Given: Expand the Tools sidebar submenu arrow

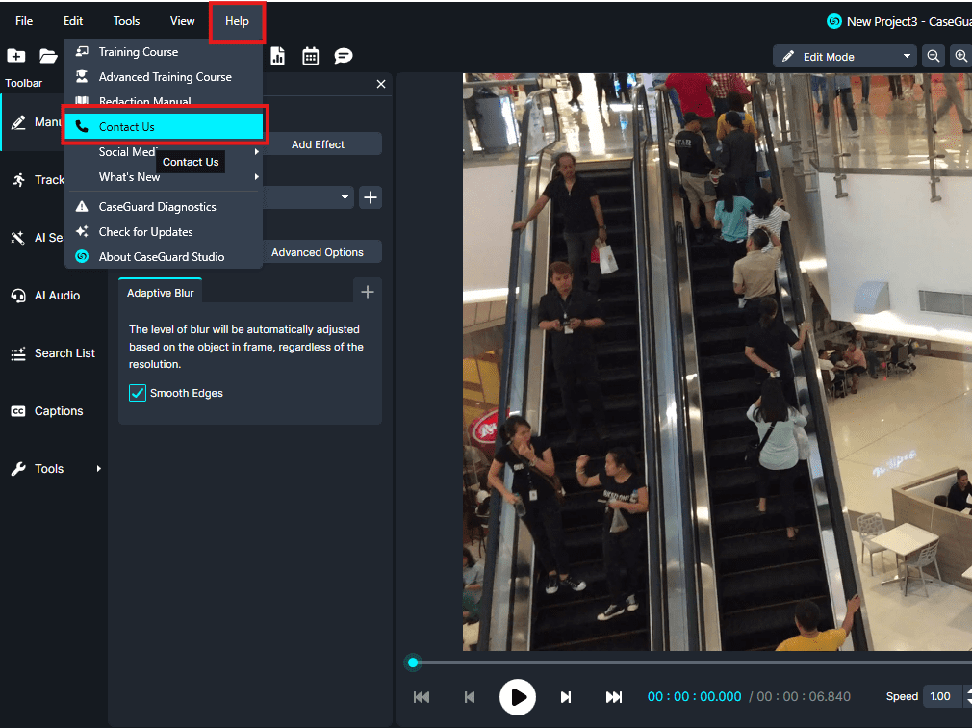Looking at the screenshot, I should [x=98, y=469].
